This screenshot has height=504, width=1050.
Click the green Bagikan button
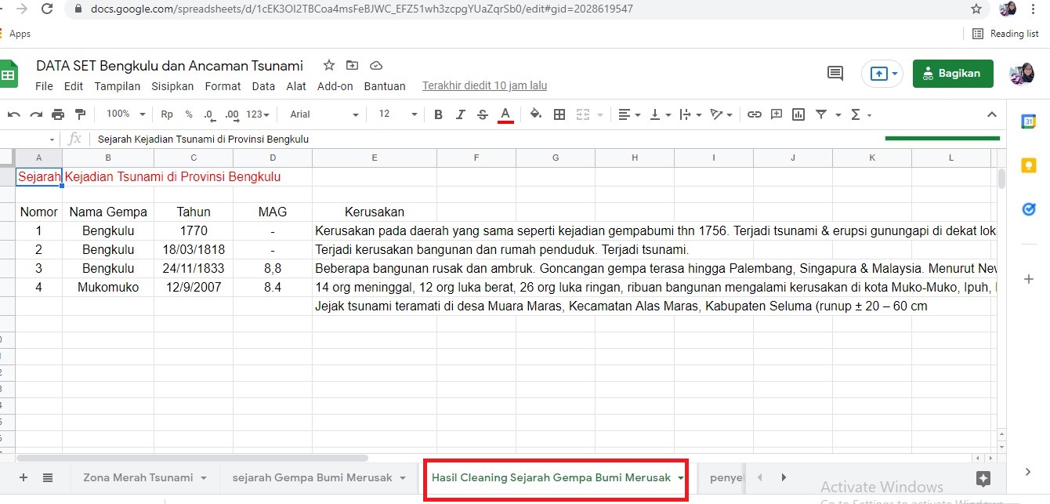coord(952,73)
